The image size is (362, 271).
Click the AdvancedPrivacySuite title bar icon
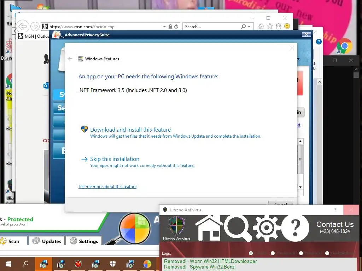pos(57,35)
